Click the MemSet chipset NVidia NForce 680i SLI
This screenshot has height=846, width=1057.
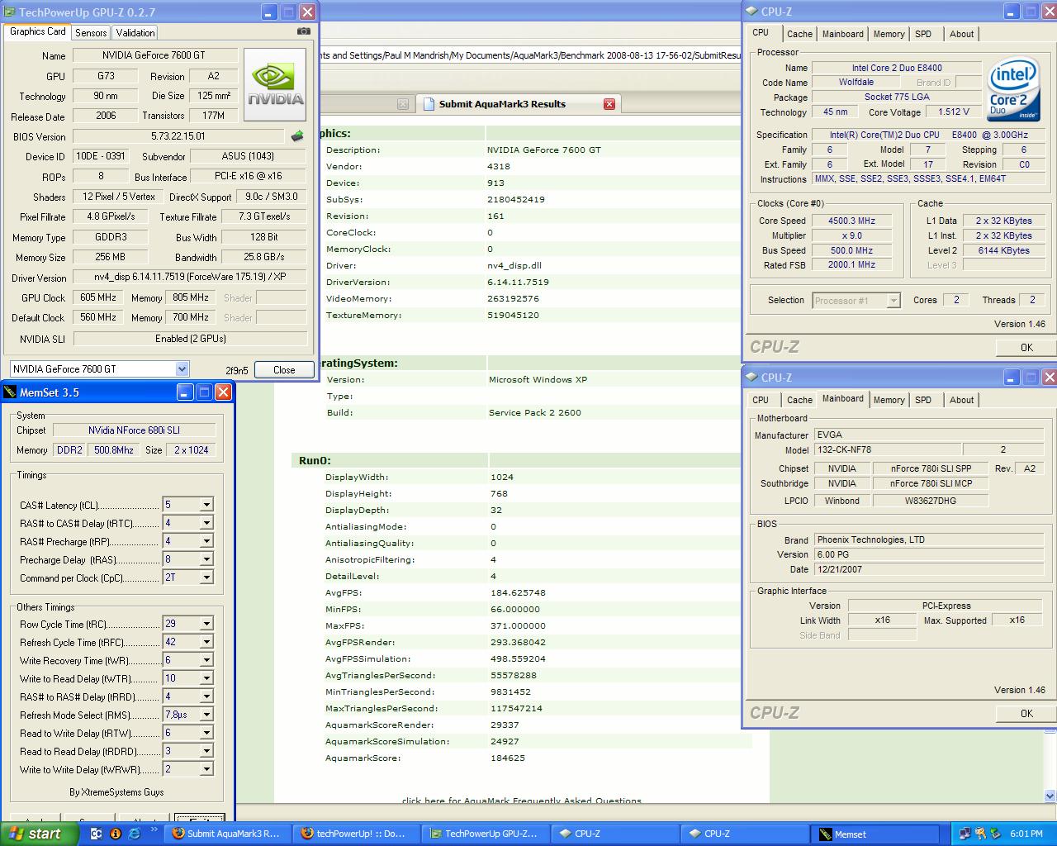pyautogui.click(x=134, y=430)
